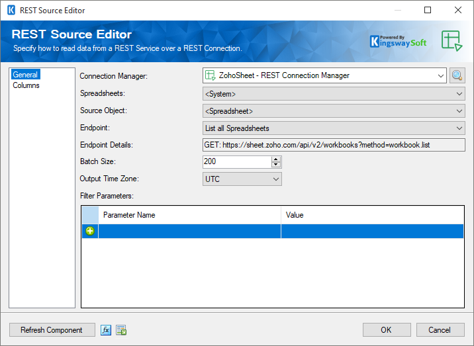Expand the Spreadsheets dropdown
Image resolution: width=474 pixels, height=346 pixels.
coord(334,94)
